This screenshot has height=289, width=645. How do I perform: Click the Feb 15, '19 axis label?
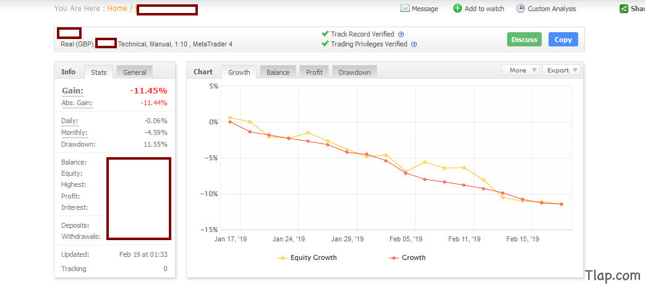point(523,239)
